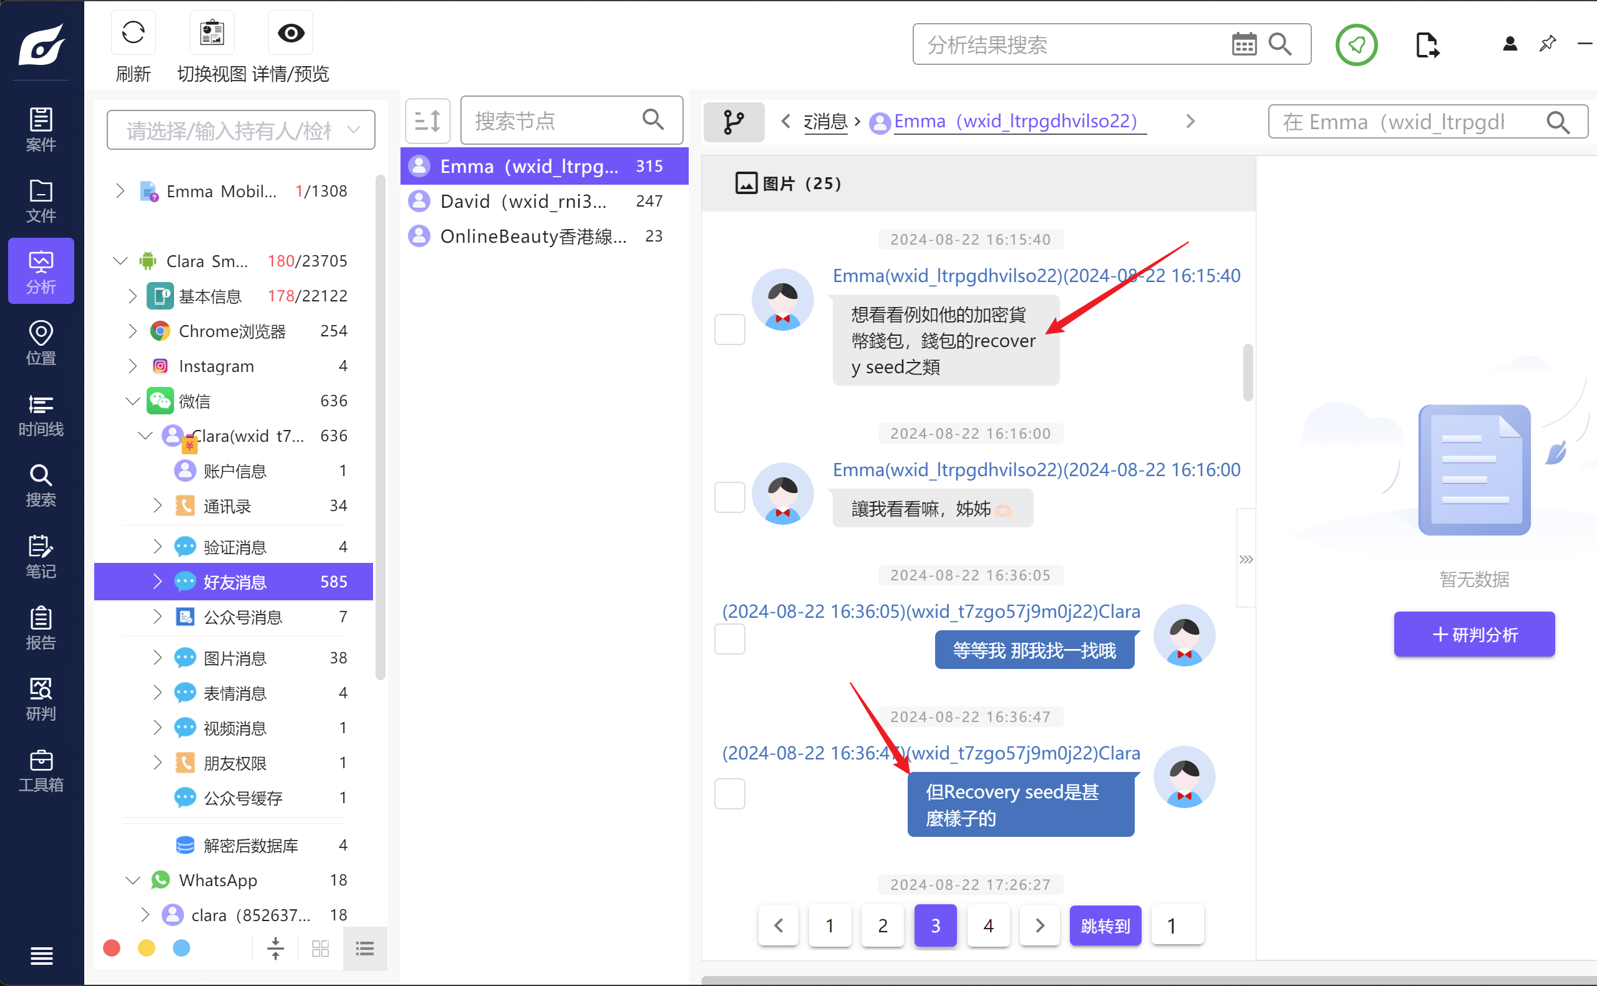Check the box beside 讓我看看嘛 message
This screenshot has width=1597, height=986.
[x=729, y=497]
